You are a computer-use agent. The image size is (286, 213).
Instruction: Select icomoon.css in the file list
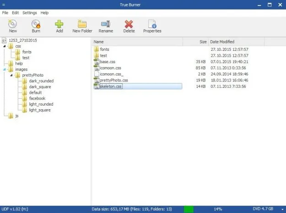tap(110, 68)
